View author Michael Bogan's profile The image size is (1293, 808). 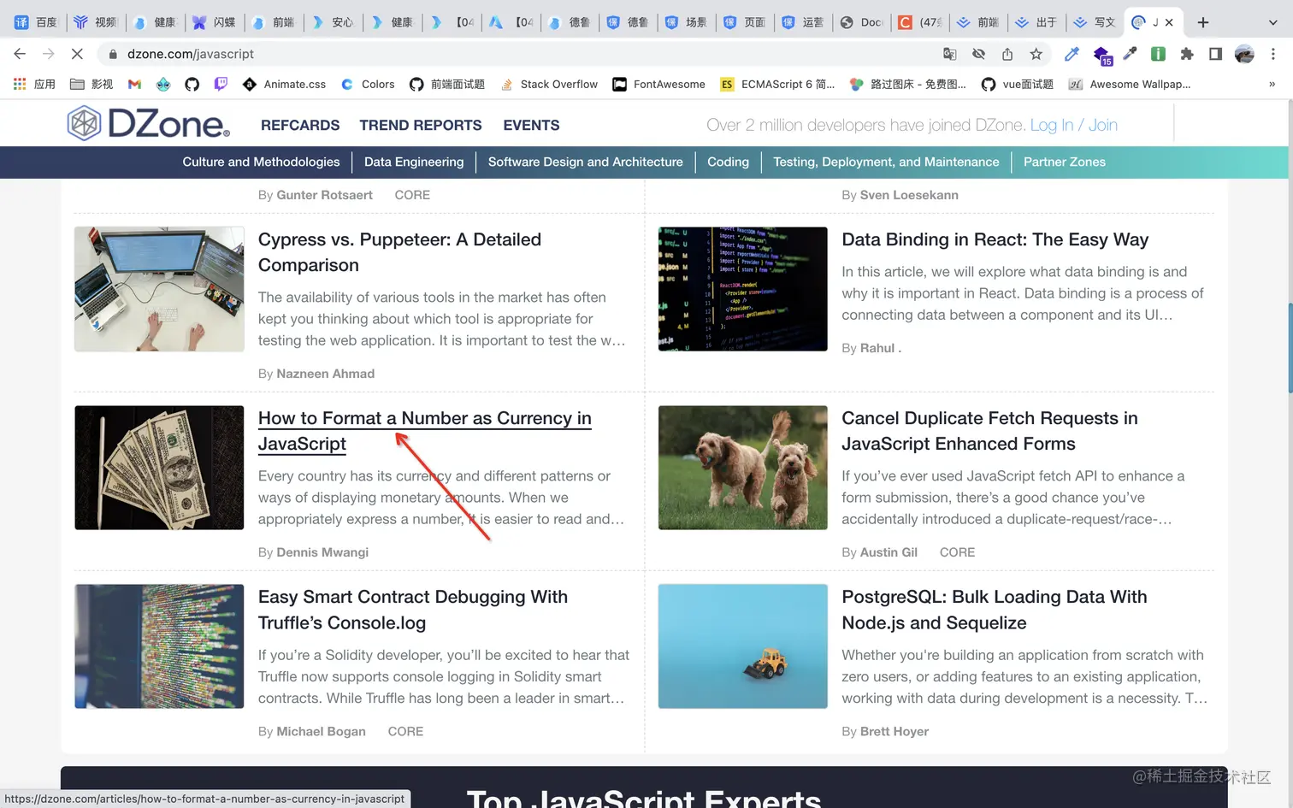point(321,731)
